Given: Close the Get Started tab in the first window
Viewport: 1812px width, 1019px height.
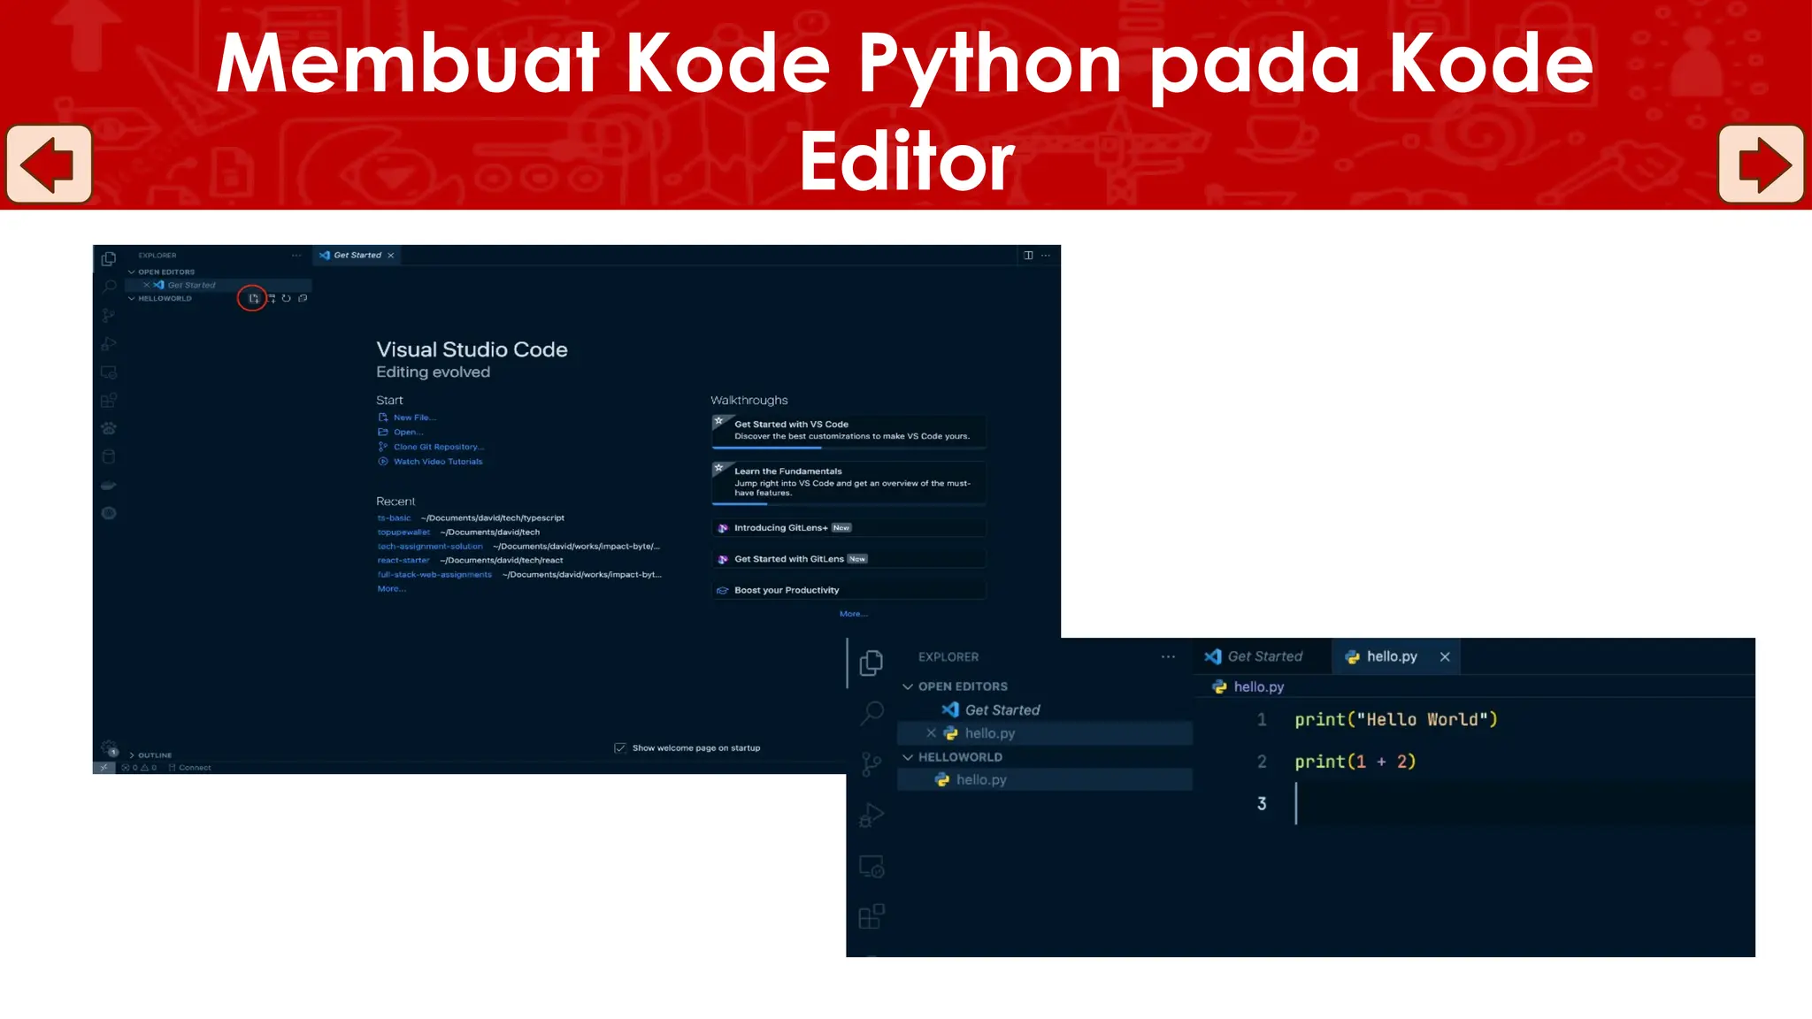Looking at the screenshot, I should (390, 255).
